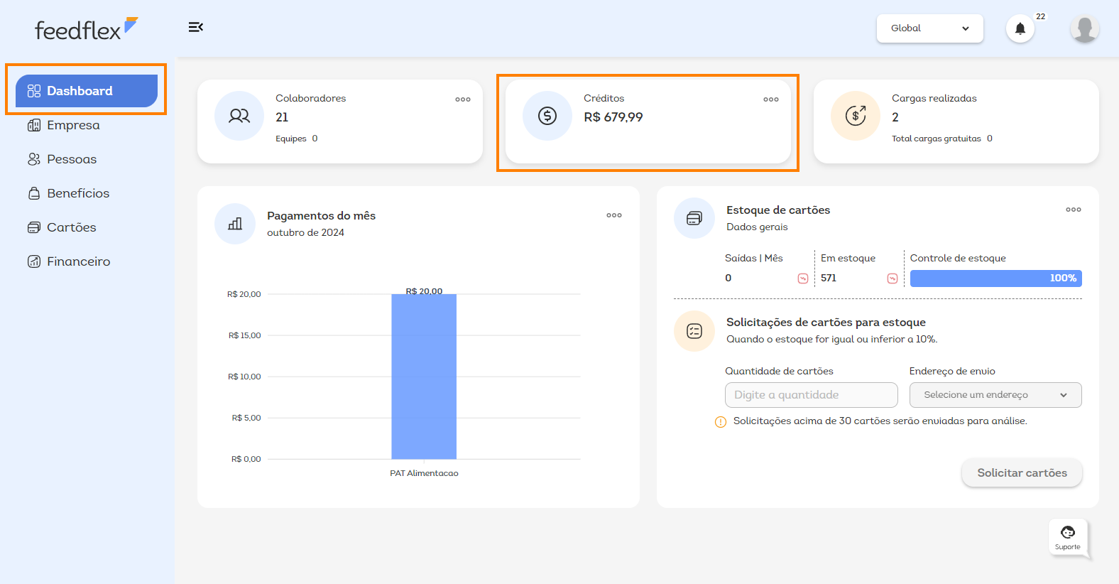Open the Suporte chat widget

(x=1067, y=537)
